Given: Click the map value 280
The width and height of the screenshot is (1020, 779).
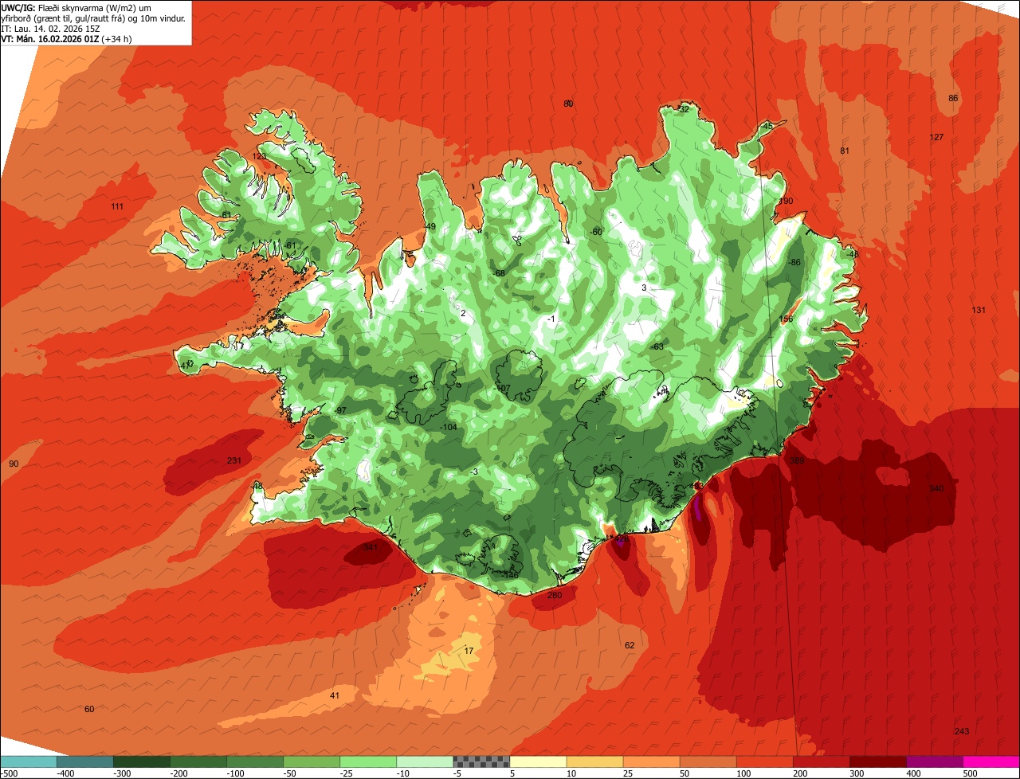Looking at the screenshot, I should pyautogui.click(x=555, y=595).
